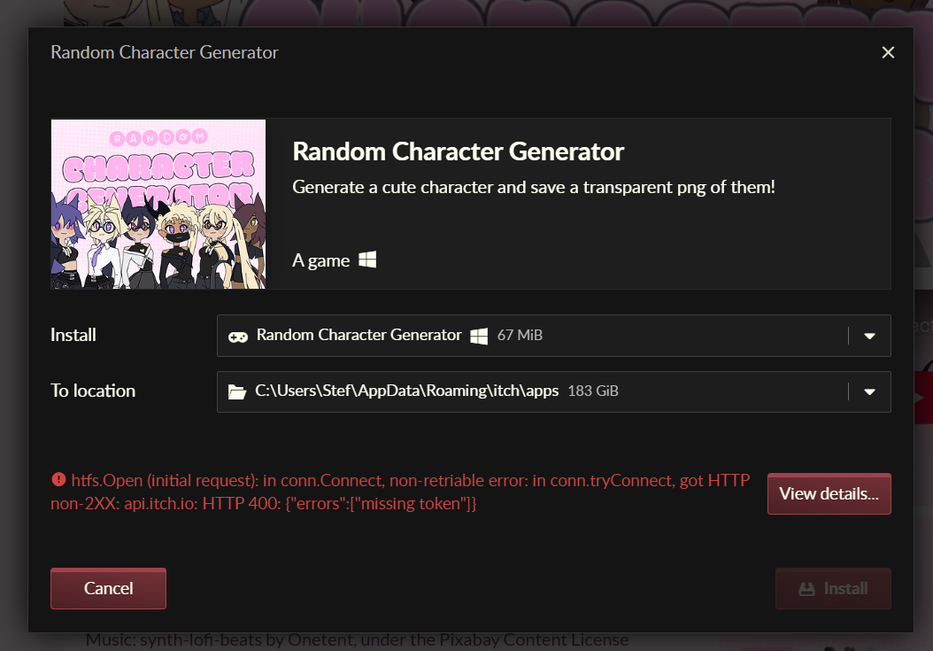The width and height of the screenshot is (933, 651).
Task: Cancel the installation dialog
Action: (x=108, y=588)
